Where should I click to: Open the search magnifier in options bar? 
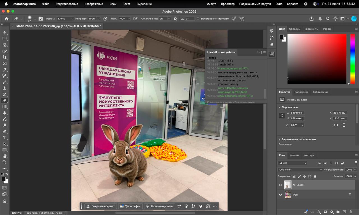pos(328,19)
